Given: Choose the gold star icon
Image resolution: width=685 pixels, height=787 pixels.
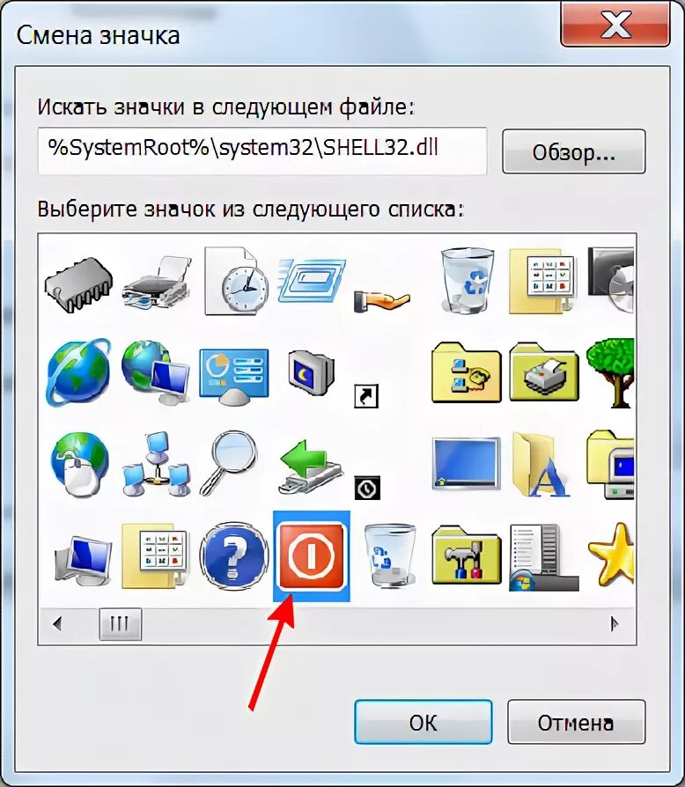Looking at the screenshot, I should click(x=611, y=557).
